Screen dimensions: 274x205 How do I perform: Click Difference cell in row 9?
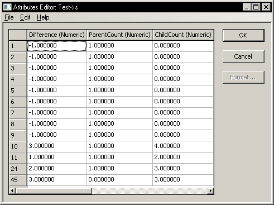pos(57,135)
